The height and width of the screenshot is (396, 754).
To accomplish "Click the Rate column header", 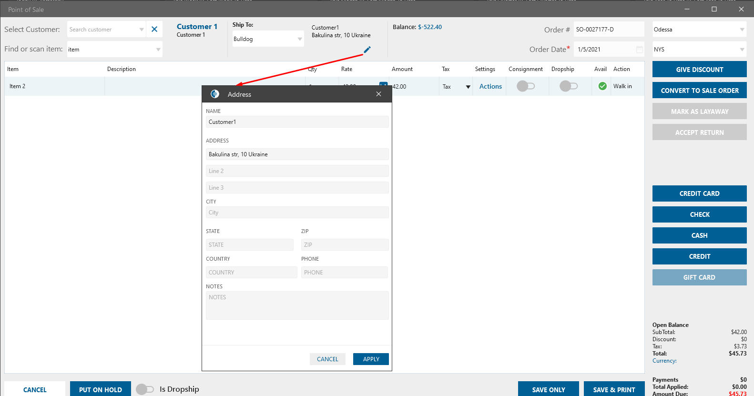I will click(x=347, y=69).
